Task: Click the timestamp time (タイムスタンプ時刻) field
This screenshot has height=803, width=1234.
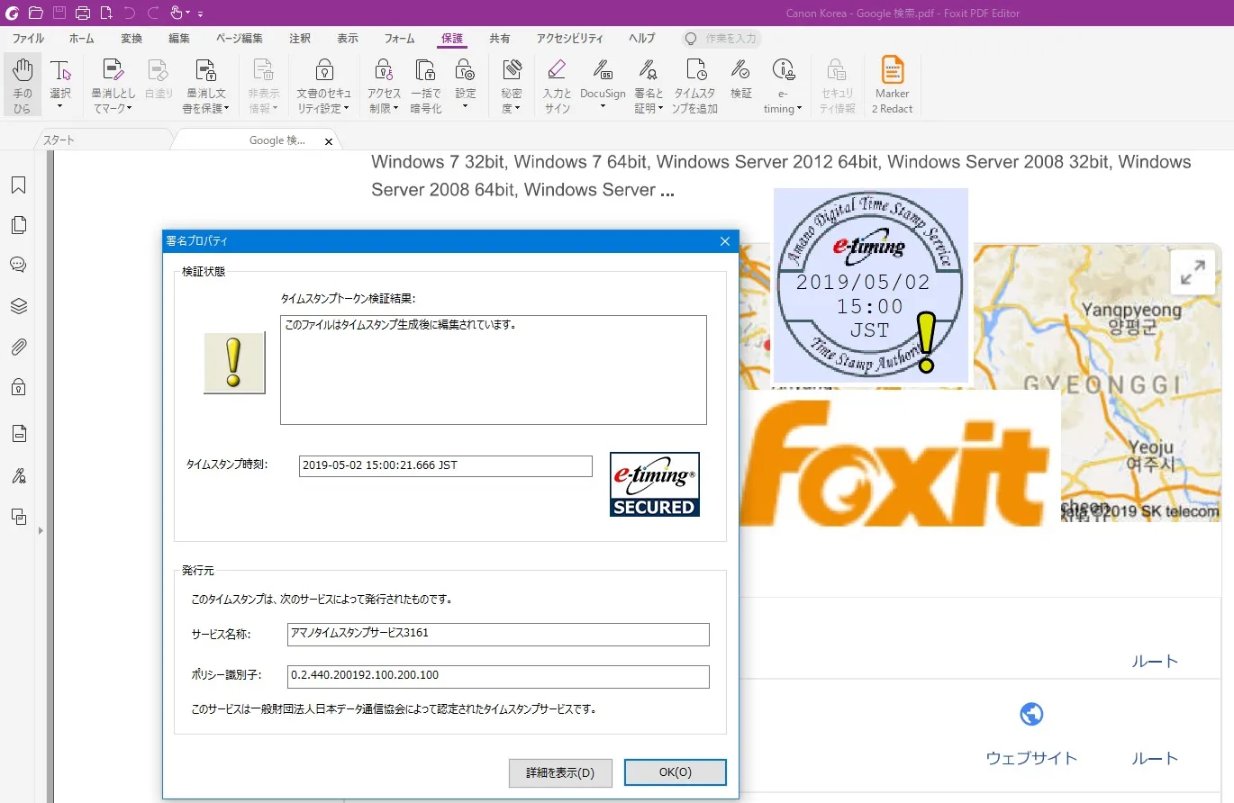Action: (x=446, y=465)
